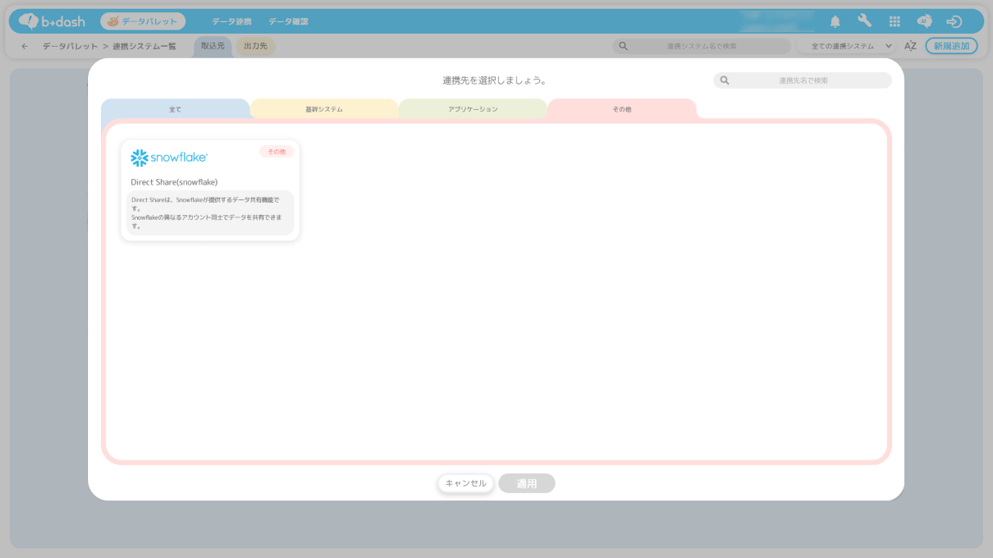
Task: Click the search icon in modal search box
Action: (725, 80)
